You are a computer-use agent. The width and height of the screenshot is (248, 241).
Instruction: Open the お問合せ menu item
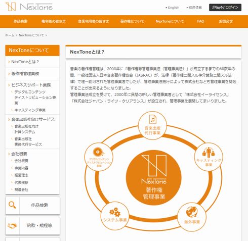(226, 21)
